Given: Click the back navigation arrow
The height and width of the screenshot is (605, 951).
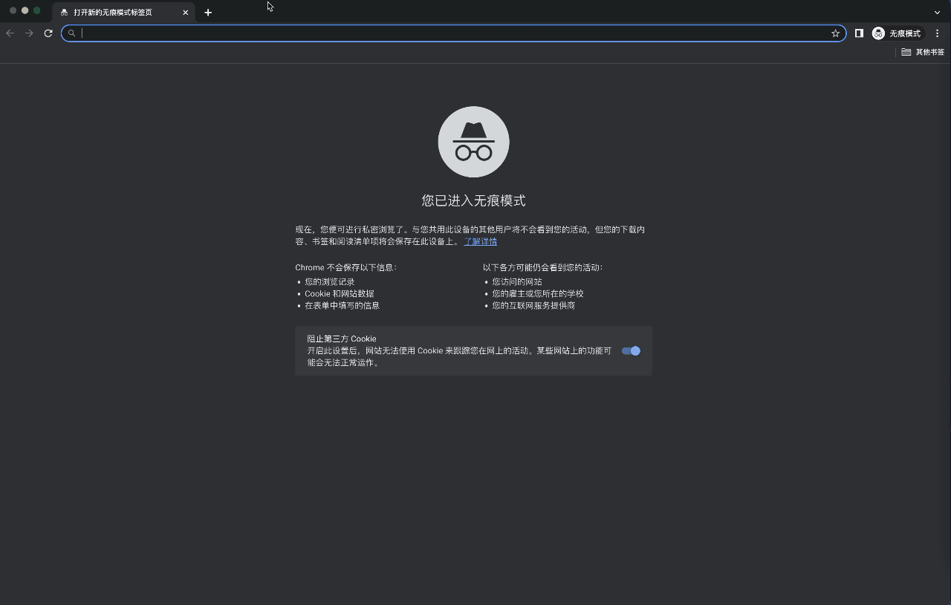Looking at the screenshot, I should 10,33.
